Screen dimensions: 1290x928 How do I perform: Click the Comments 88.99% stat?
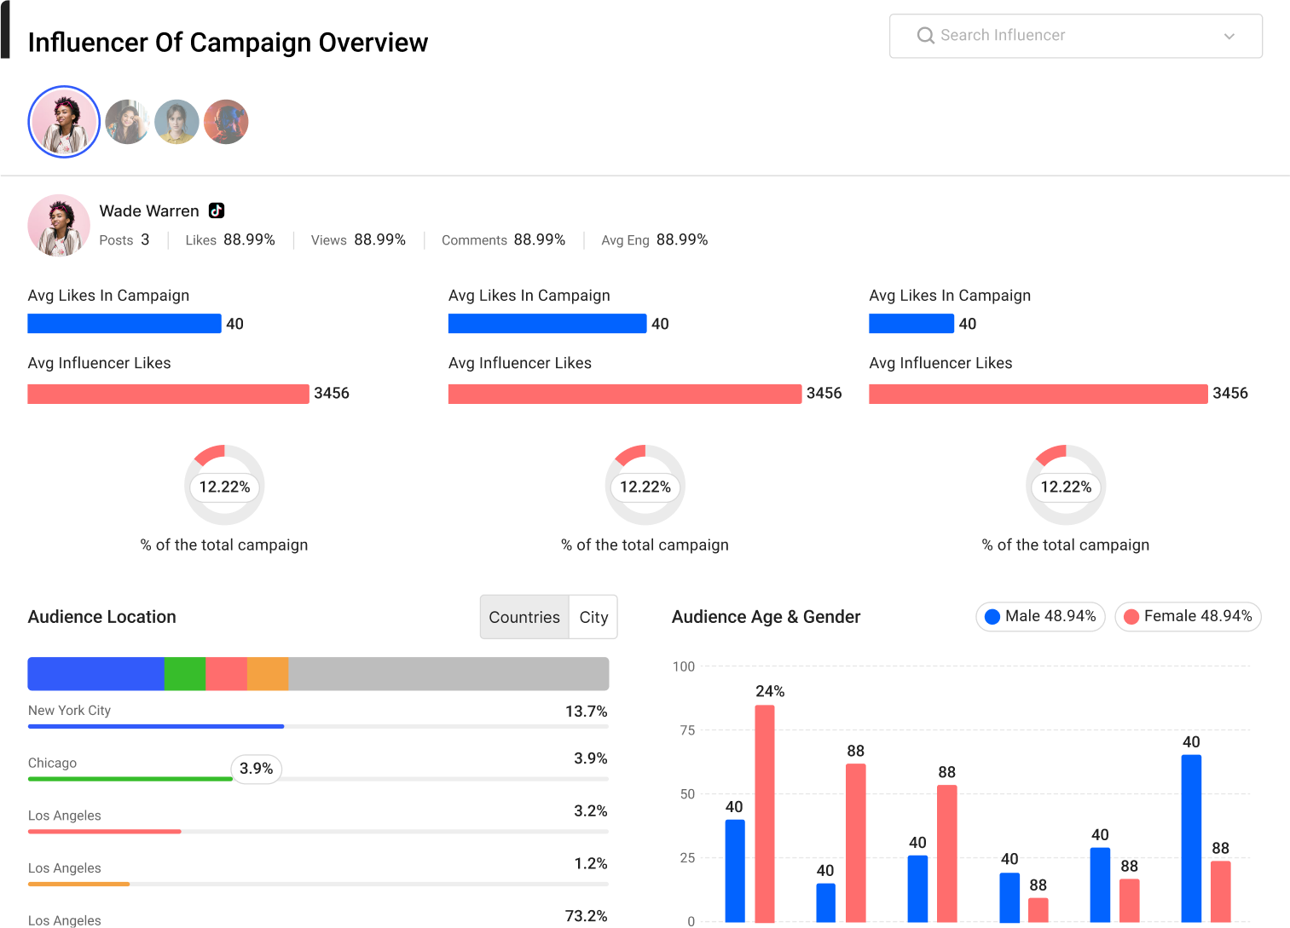click(x=504, y=240)
